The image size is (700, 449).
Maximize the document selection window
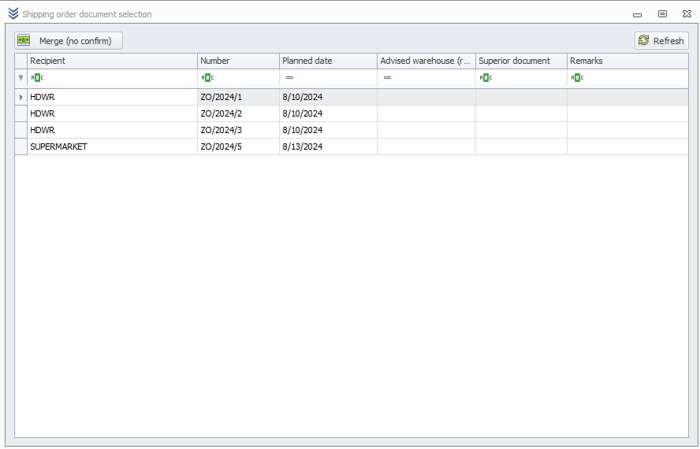pos(662,14)
